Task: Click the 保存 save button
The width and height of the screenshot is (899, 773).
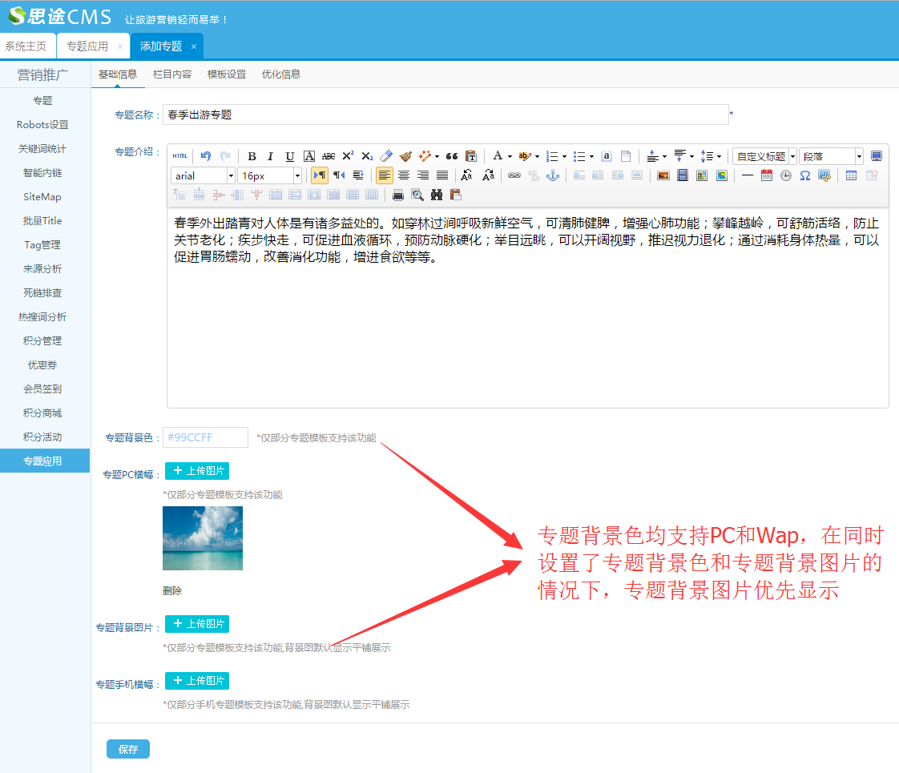Action: (128, 750)
